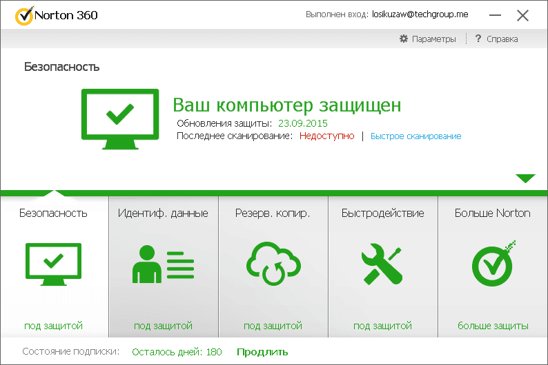Minimize the Norton 360 window
Screen dimensions: 548x365
tap(495, 15)
